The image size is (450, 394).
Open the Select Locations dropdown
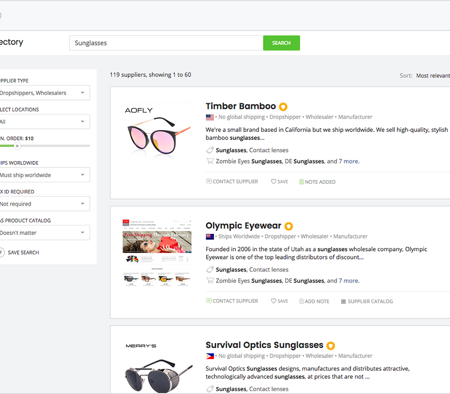click(x=43, y=121)
